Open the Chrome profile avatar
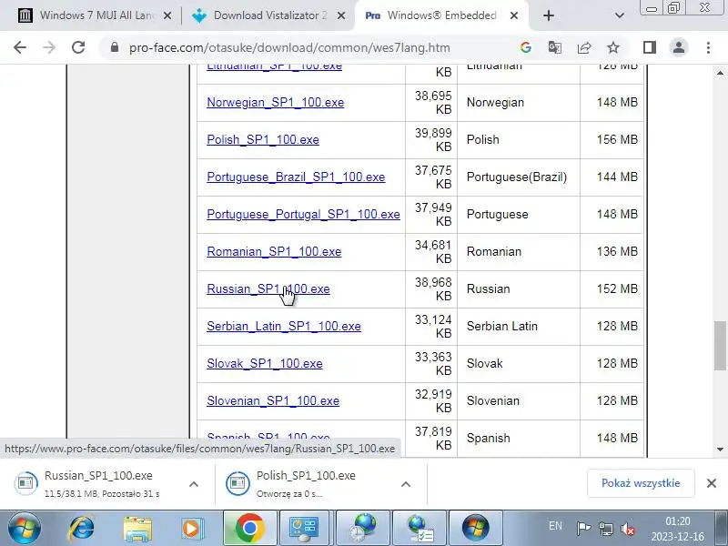The image size is (728, 546). [679, 47]
